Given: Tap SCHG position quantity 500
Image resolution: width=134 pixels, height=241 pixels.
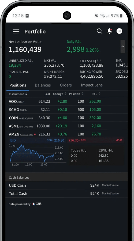Looking at the screenshot, I should pos(81,110).
